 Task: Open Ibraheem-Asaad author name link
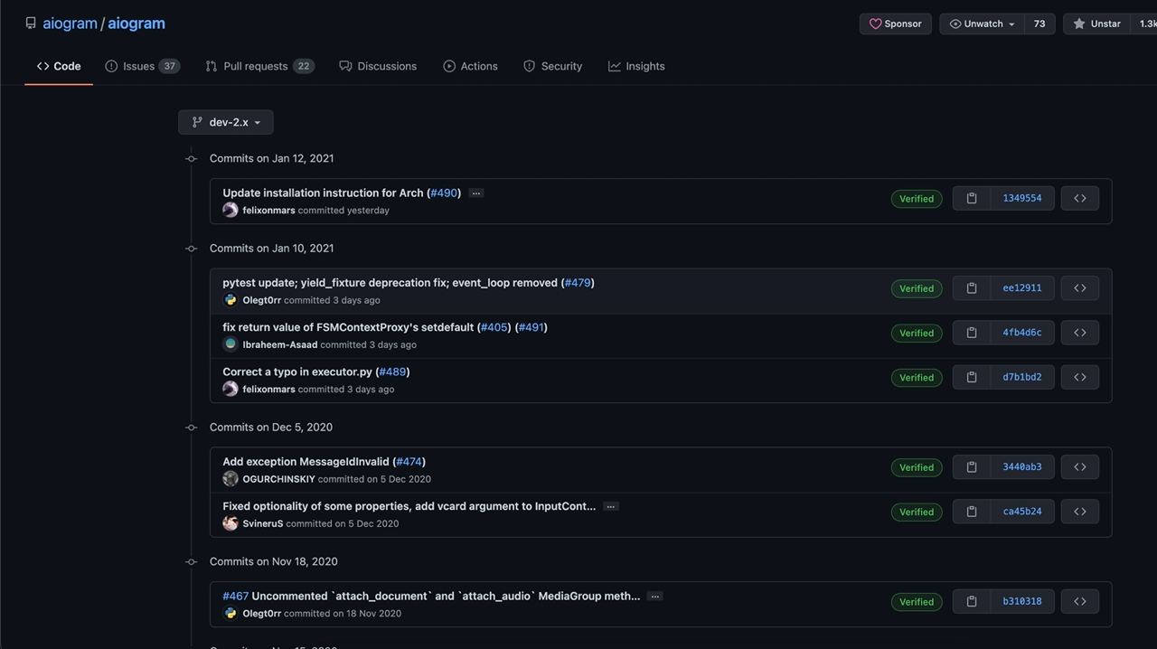coord(280,344)
